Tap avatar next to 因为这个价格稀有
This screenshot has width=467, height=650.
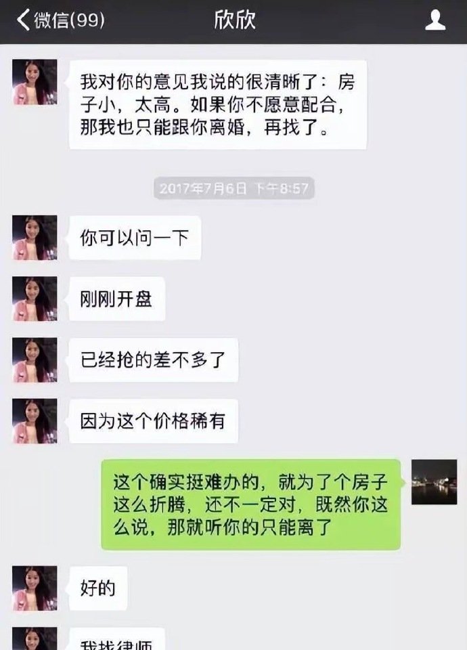coord(35,420)
